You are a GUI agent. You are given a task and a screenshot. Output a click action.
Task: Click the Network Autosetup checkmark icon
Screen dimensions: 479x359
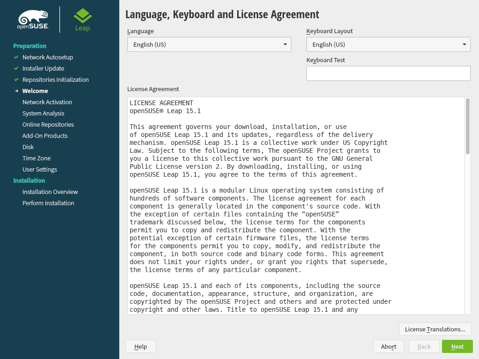(x=16, y=57)
